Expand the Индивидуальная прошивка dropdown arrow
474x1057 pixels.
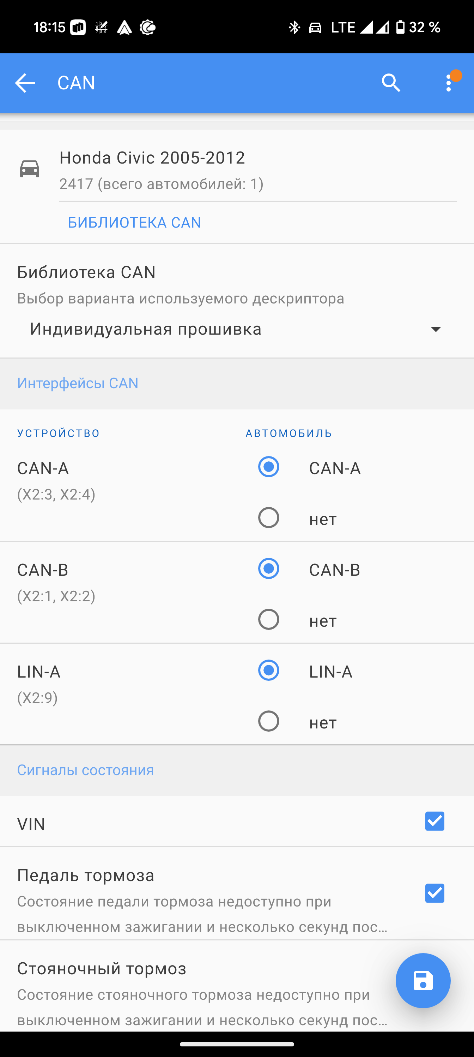point(436,329)
